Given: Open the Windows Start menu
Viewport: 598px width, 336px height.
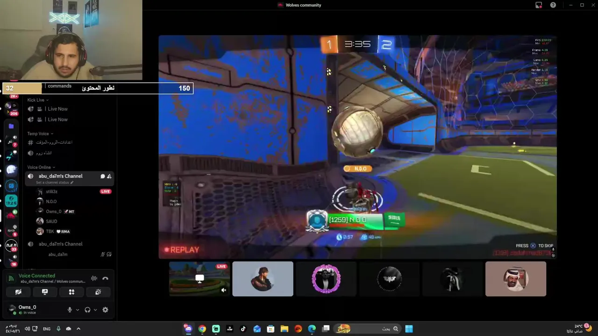Looking at the screenshot, I should pos(409,329).
